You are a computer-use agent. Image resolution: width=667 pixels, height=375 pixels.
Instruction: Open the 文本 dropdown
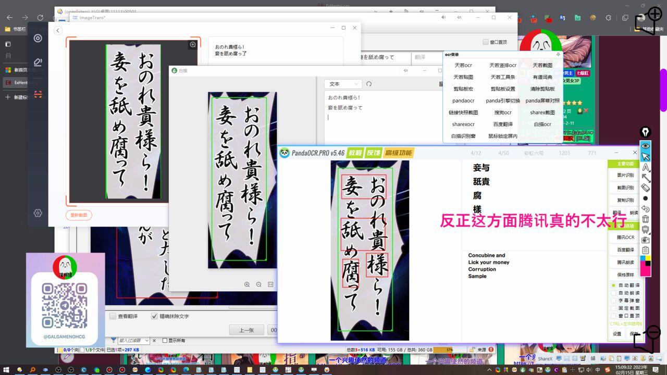[x=342, y=84]
